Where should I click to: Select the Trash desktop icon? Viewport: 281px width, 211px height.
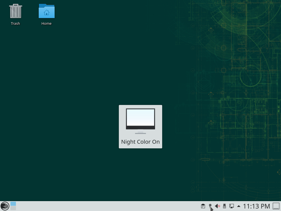pos(15,12)
